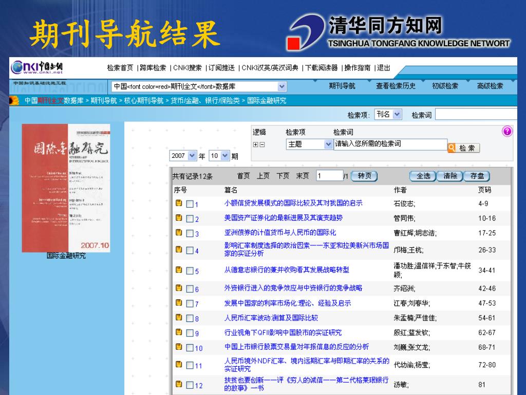Click 末页 last page link
Viewport: 526px width, 395px height.
302,176
